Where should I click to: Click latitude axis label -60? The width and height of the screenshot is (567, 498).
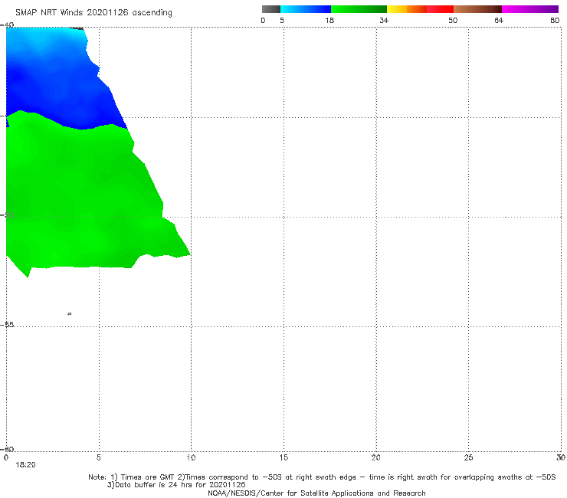[x=7, y=449]
